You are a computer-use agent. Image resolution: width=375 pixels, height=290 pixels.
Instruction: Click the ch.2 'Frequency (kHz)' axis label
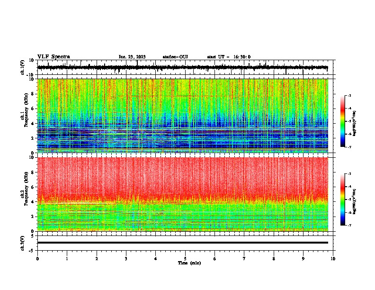click(x=26, y=189)
